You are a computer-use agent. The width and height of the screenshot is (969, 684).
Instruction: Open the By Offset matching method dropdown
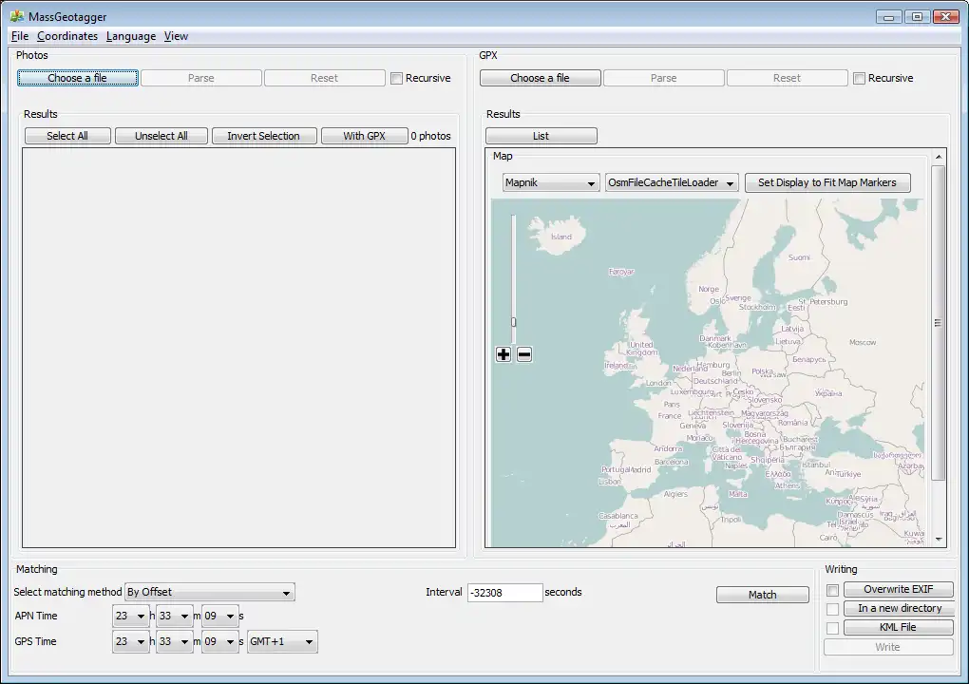click(x=210, y=592)
